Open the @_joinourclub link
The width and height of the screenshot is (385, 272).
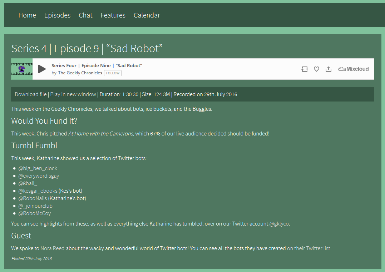[35, 206]
